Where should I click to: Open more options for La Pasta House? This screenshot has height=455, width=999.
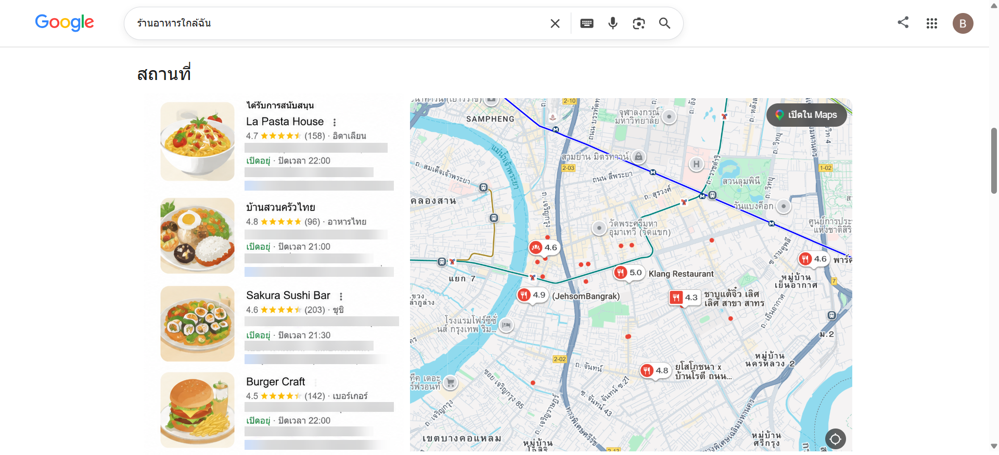pos(335,123)
